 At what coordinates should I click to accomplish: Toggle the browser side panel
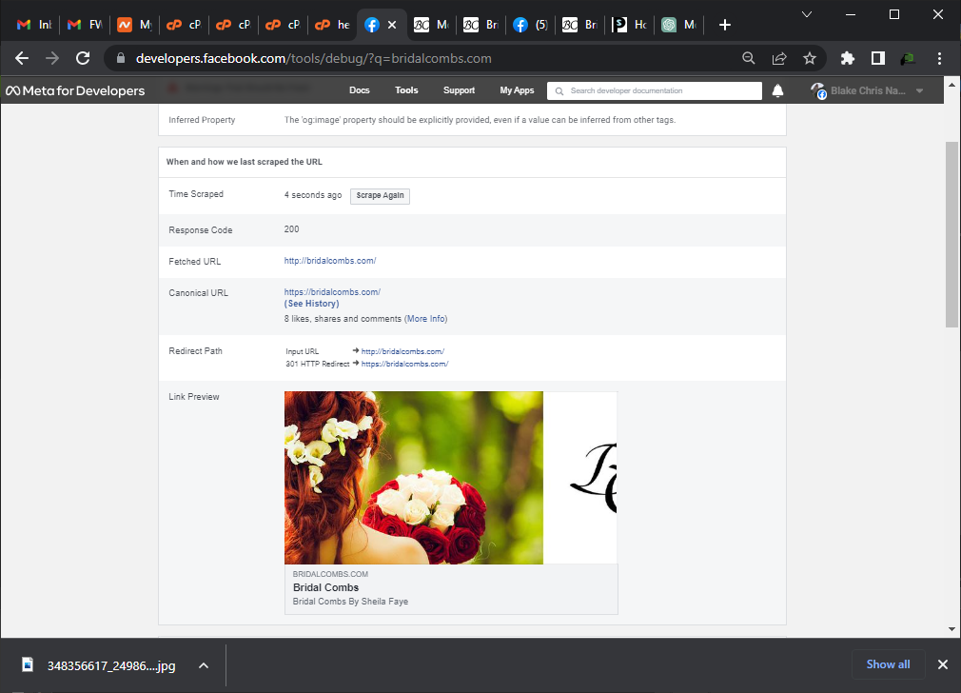(x=877, y=58)
